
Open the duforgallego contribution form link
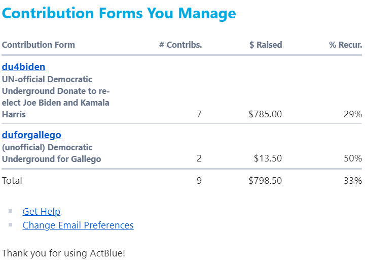point(31,135)
